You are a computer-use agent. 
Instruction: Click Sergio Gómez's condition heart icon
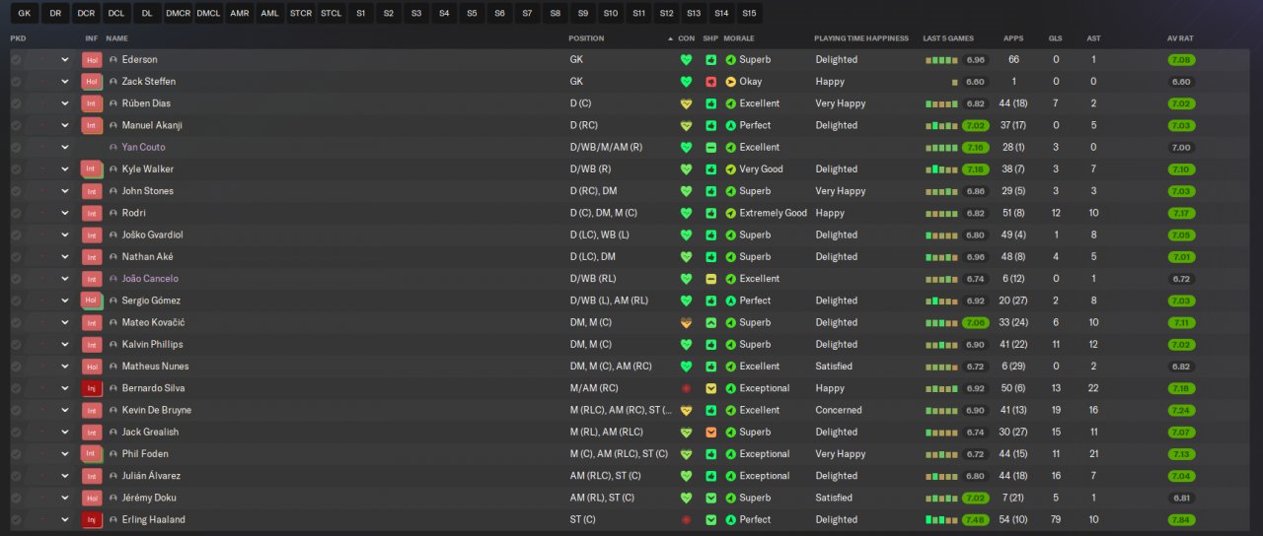click(x=686, y=301)
